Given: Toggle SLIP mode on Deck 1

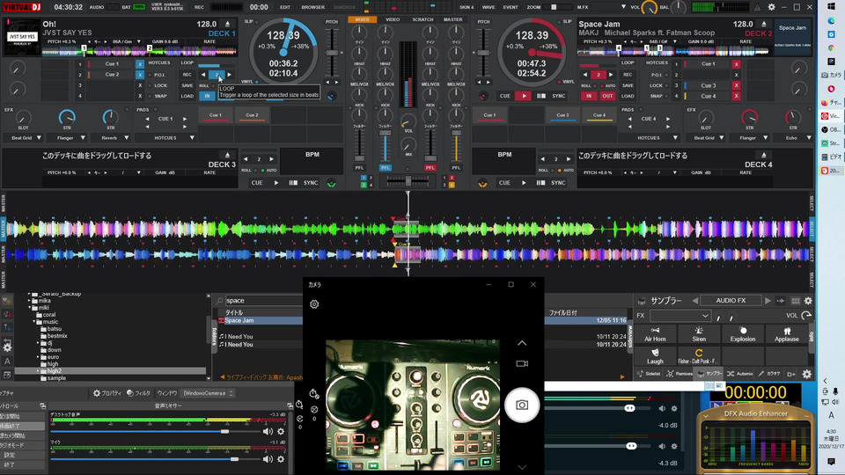Looking at the screenshot, I should click(249, 21).
